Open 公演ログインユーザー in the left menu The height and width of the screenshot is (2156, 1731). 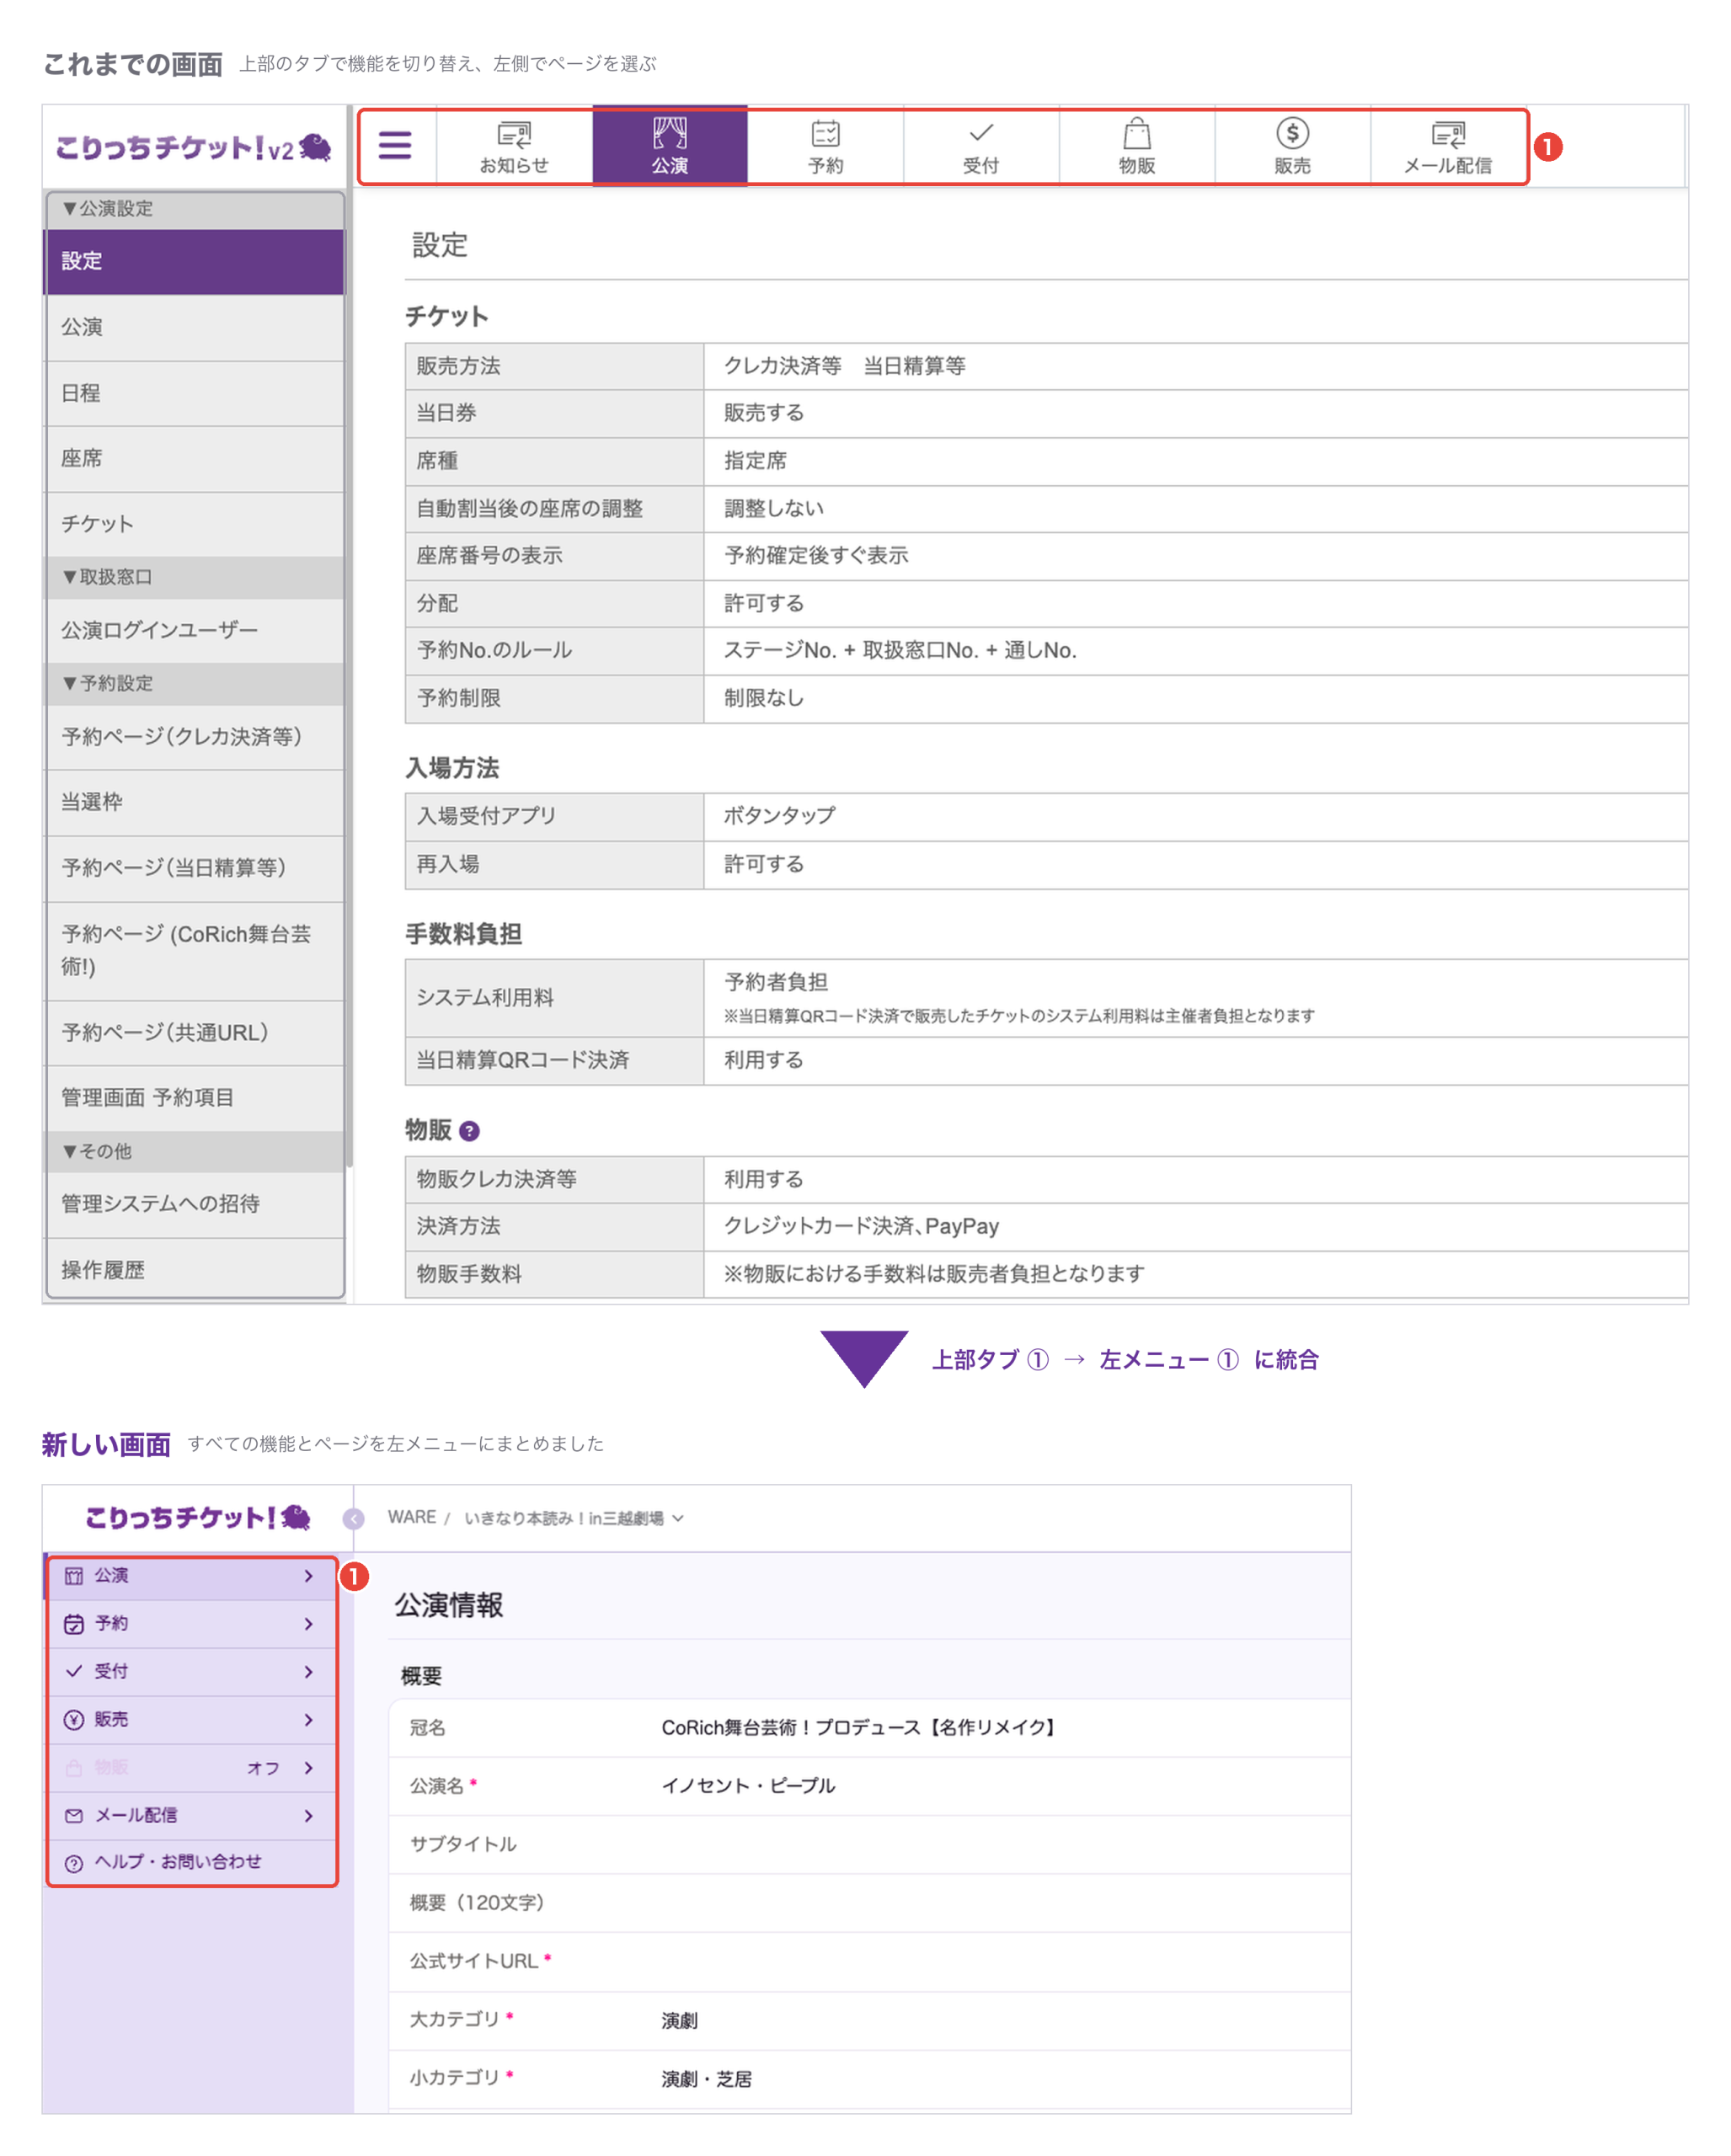(x=195, y=630)
